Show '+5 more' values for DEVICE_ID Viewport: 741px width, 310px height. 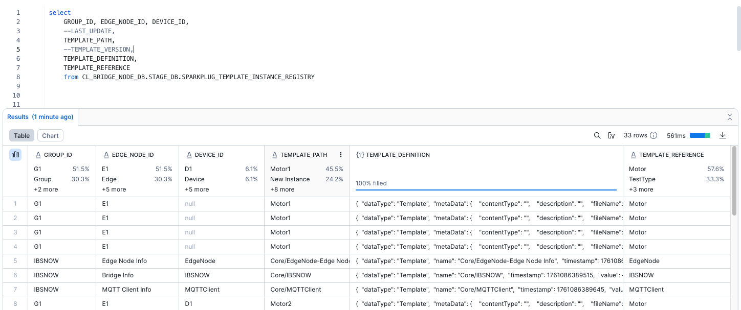[197, 189]
